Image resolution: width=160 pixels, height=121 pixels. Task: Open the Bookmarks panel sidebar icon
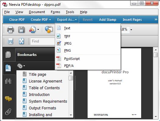click(x=8, y=68)
